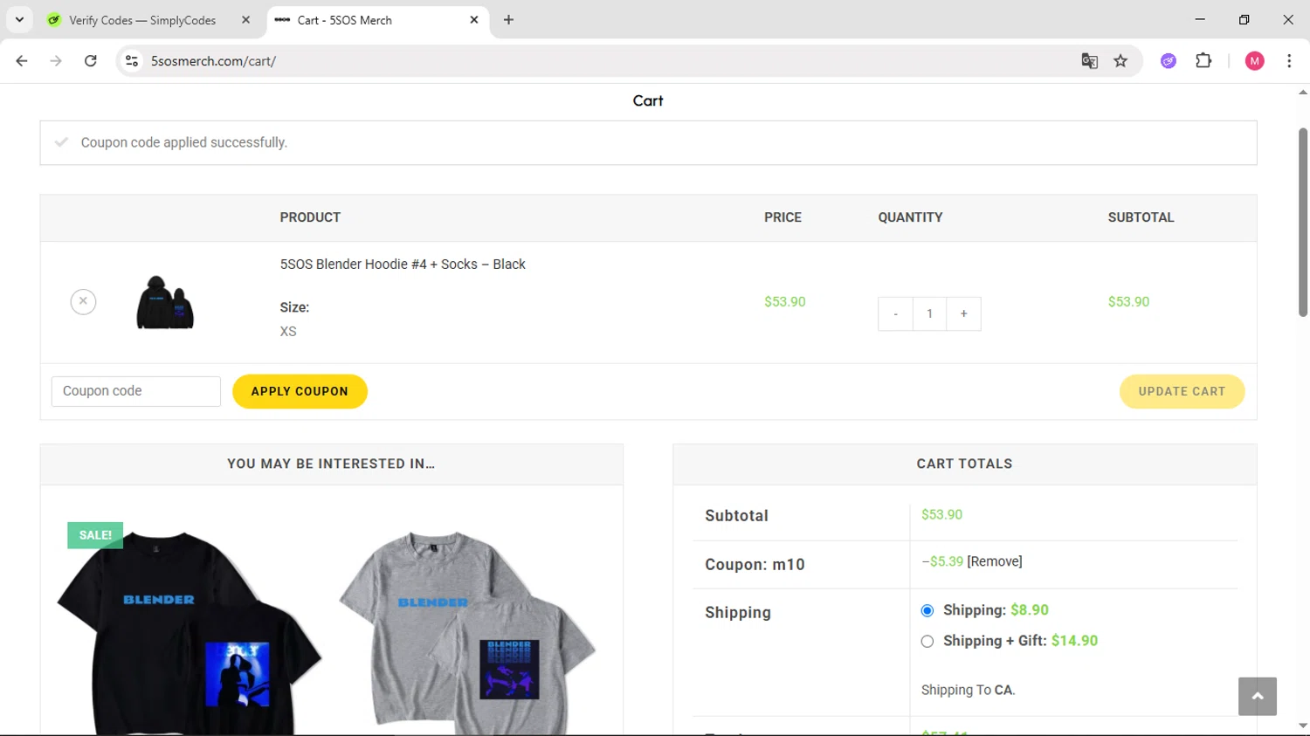Click the XS size value
Image resolution: width=1310 pixels, height=736 pixels.
(x=288, y=332)
